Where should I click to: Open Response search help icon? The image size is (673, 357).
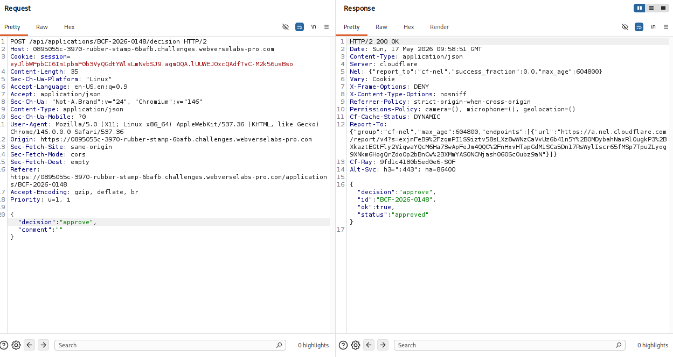coord(343,345)
